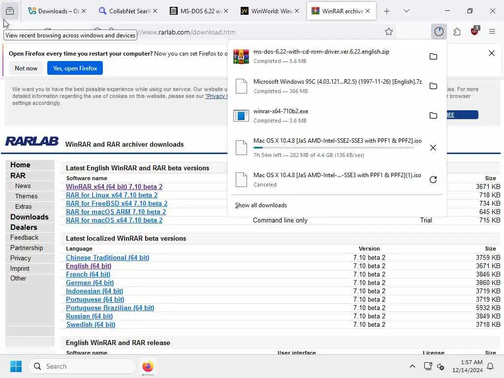The image size is (504, 378).
Task: Open Home in the site sidebar
Action: [20, 165]
